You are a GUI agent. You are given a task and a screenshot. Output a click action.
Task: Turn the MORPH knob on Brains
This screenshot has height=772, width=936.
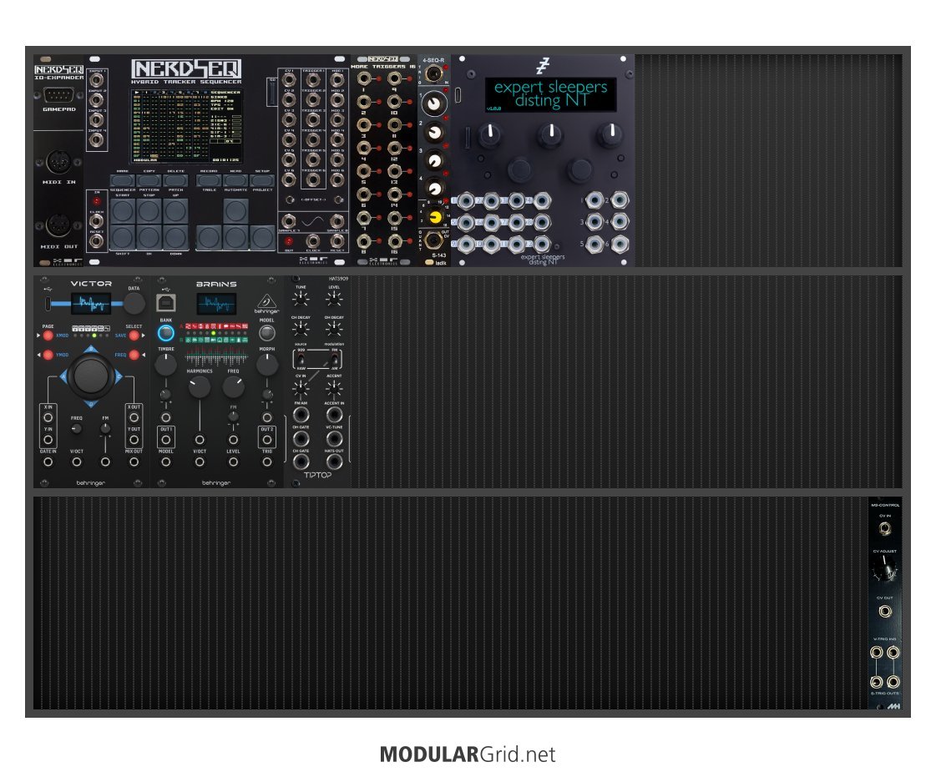[267, 365]
